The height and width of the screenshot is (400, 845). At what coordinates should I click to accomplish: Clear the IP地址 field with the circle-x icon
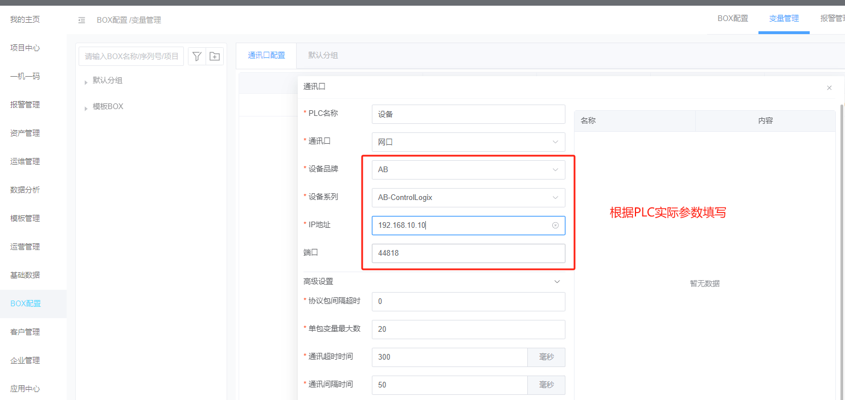point(555,226)
